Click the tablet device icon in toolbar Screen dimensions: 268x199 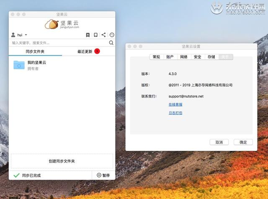pos(96,35)
